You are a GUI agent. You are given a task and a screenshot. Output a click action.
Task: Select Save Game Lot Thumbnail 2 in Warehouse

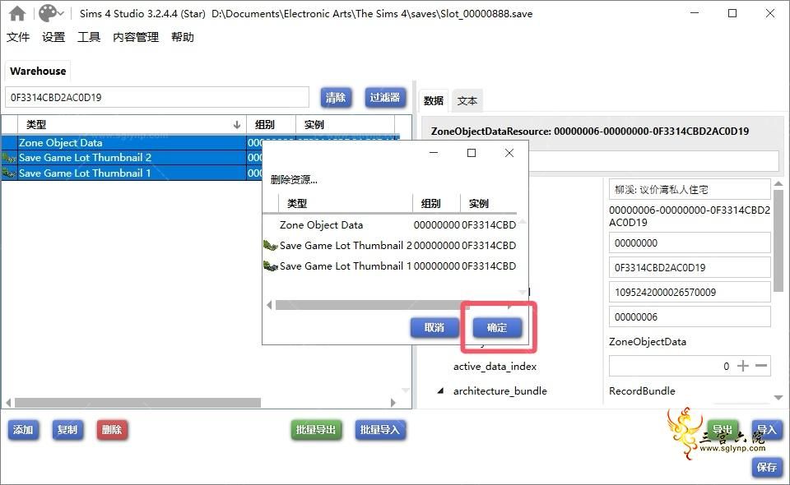pyautogui.click(x=132, y=158)
